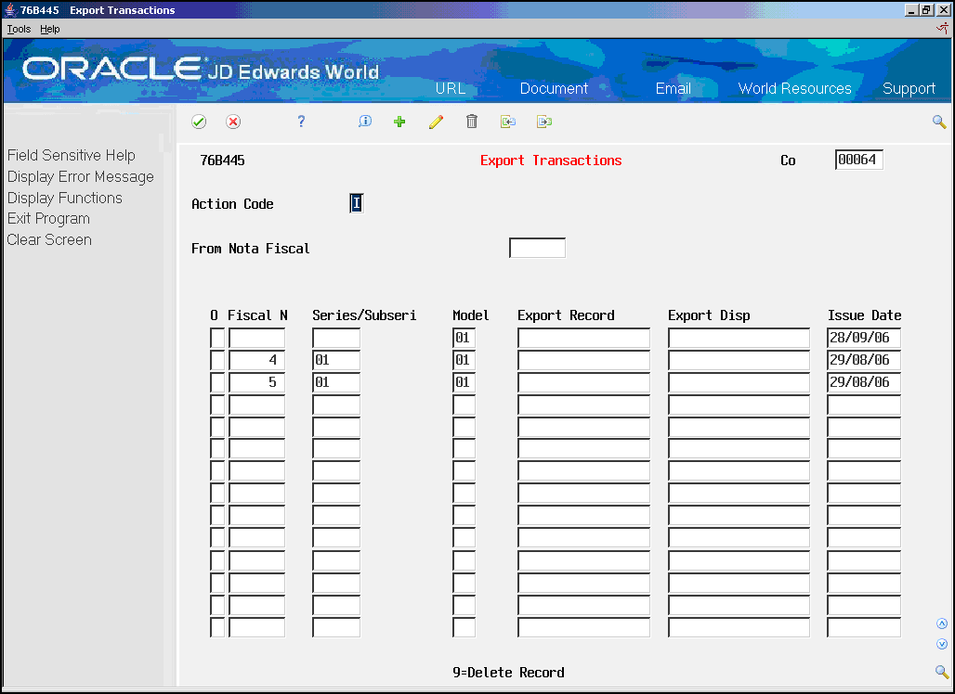
Task: Click the 9=Delete Record text
Action: coord(508,673)
